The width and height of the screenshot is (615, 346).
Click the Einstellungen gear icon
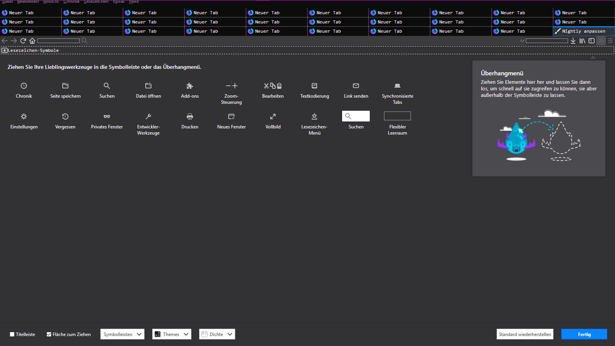tap(24, 116)
